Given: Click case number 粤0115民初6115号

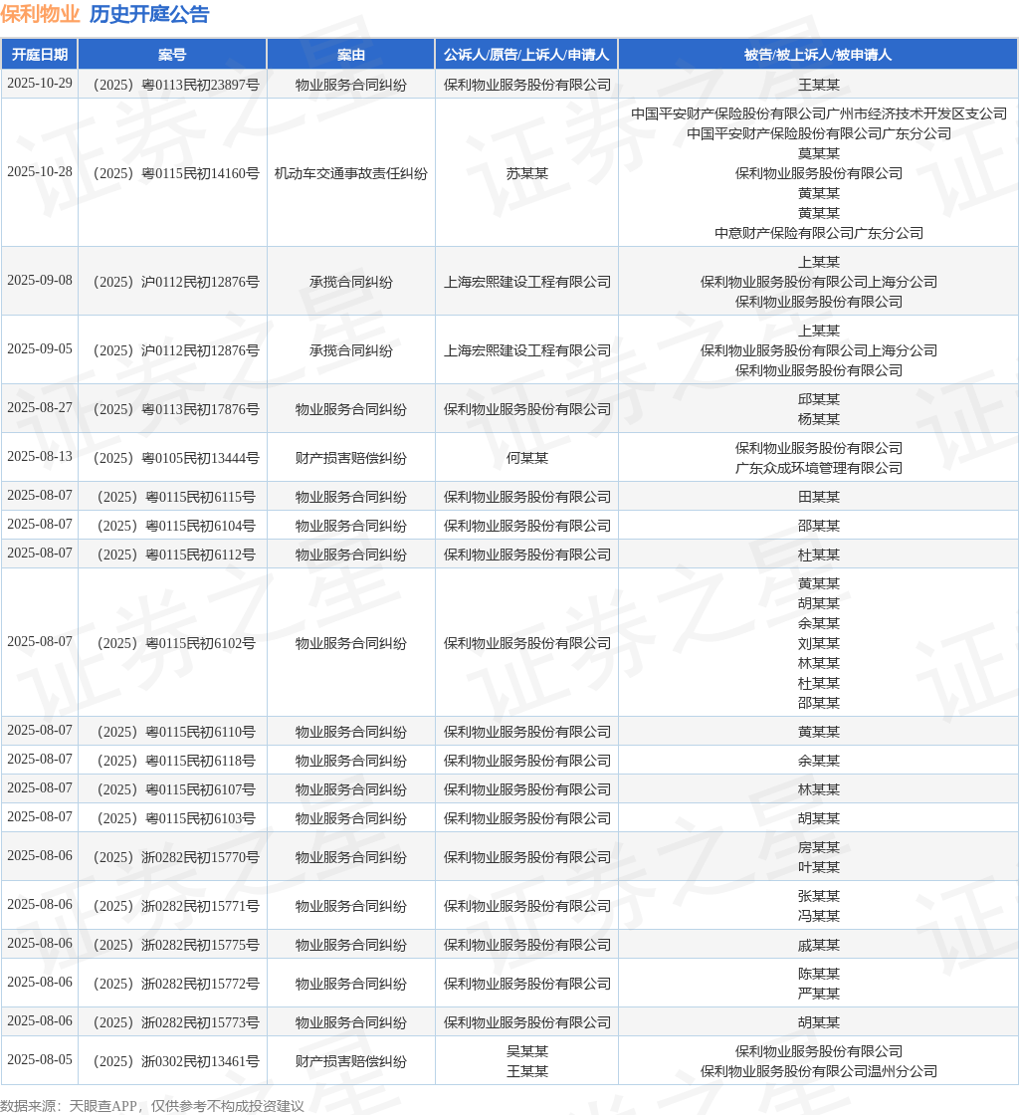Looking at the screenshot, I should pyautogui.click(x=176, y=497).
